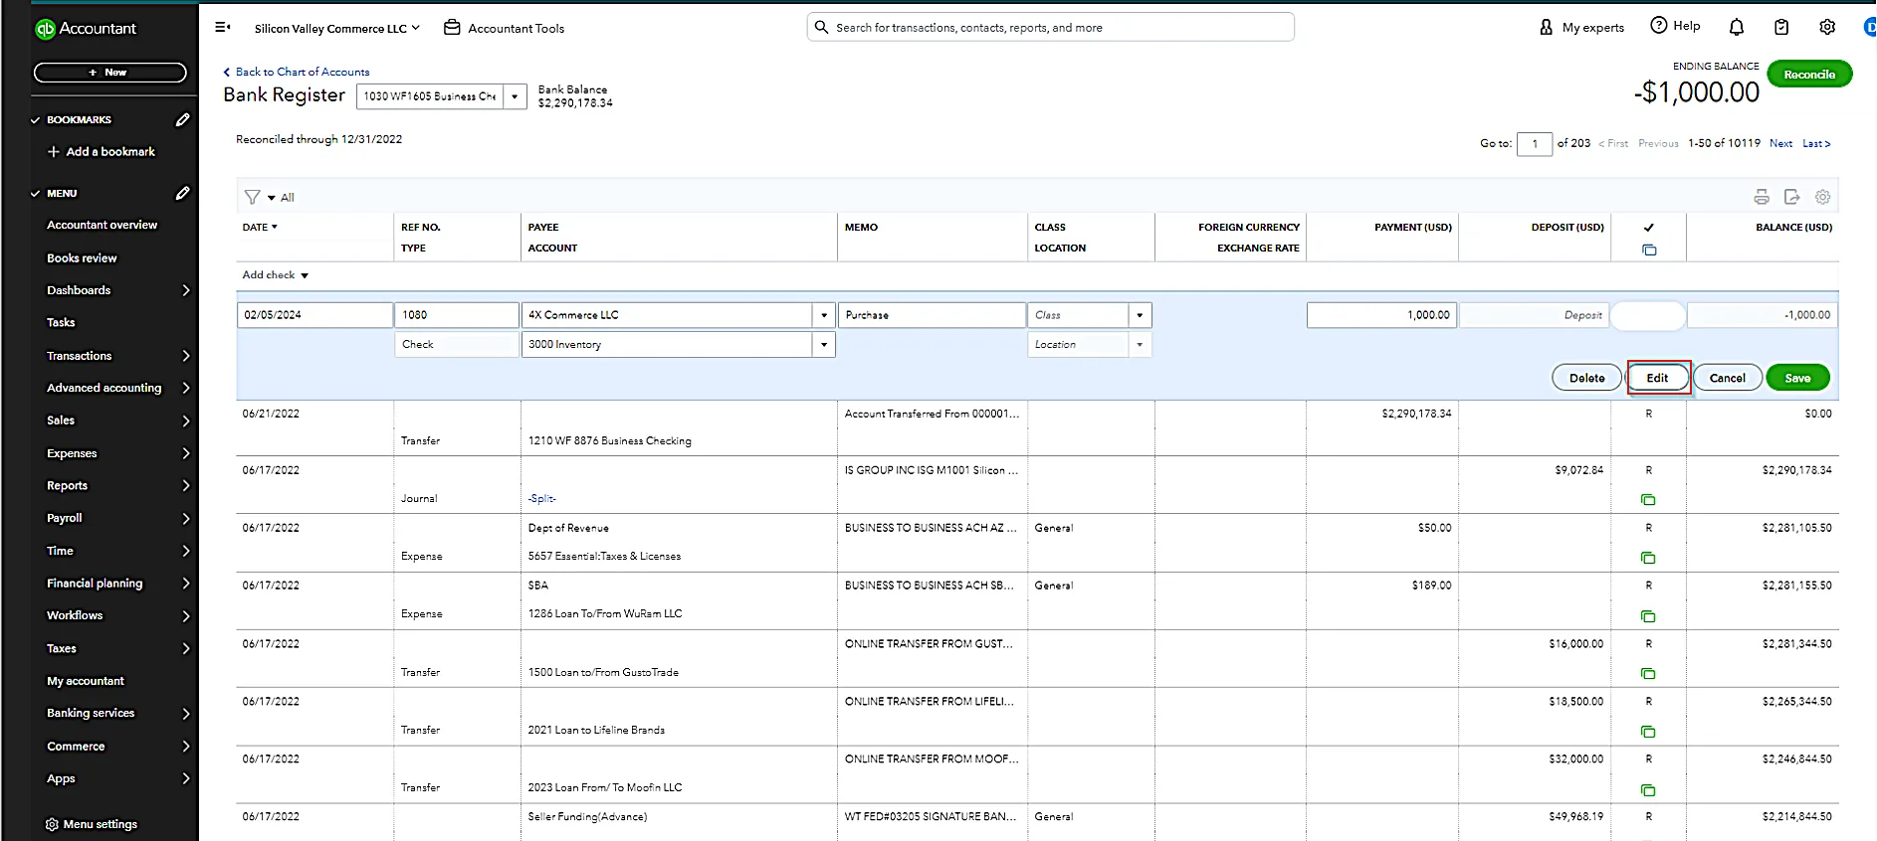Click the Edit button in the edit row

(1657, 378)
